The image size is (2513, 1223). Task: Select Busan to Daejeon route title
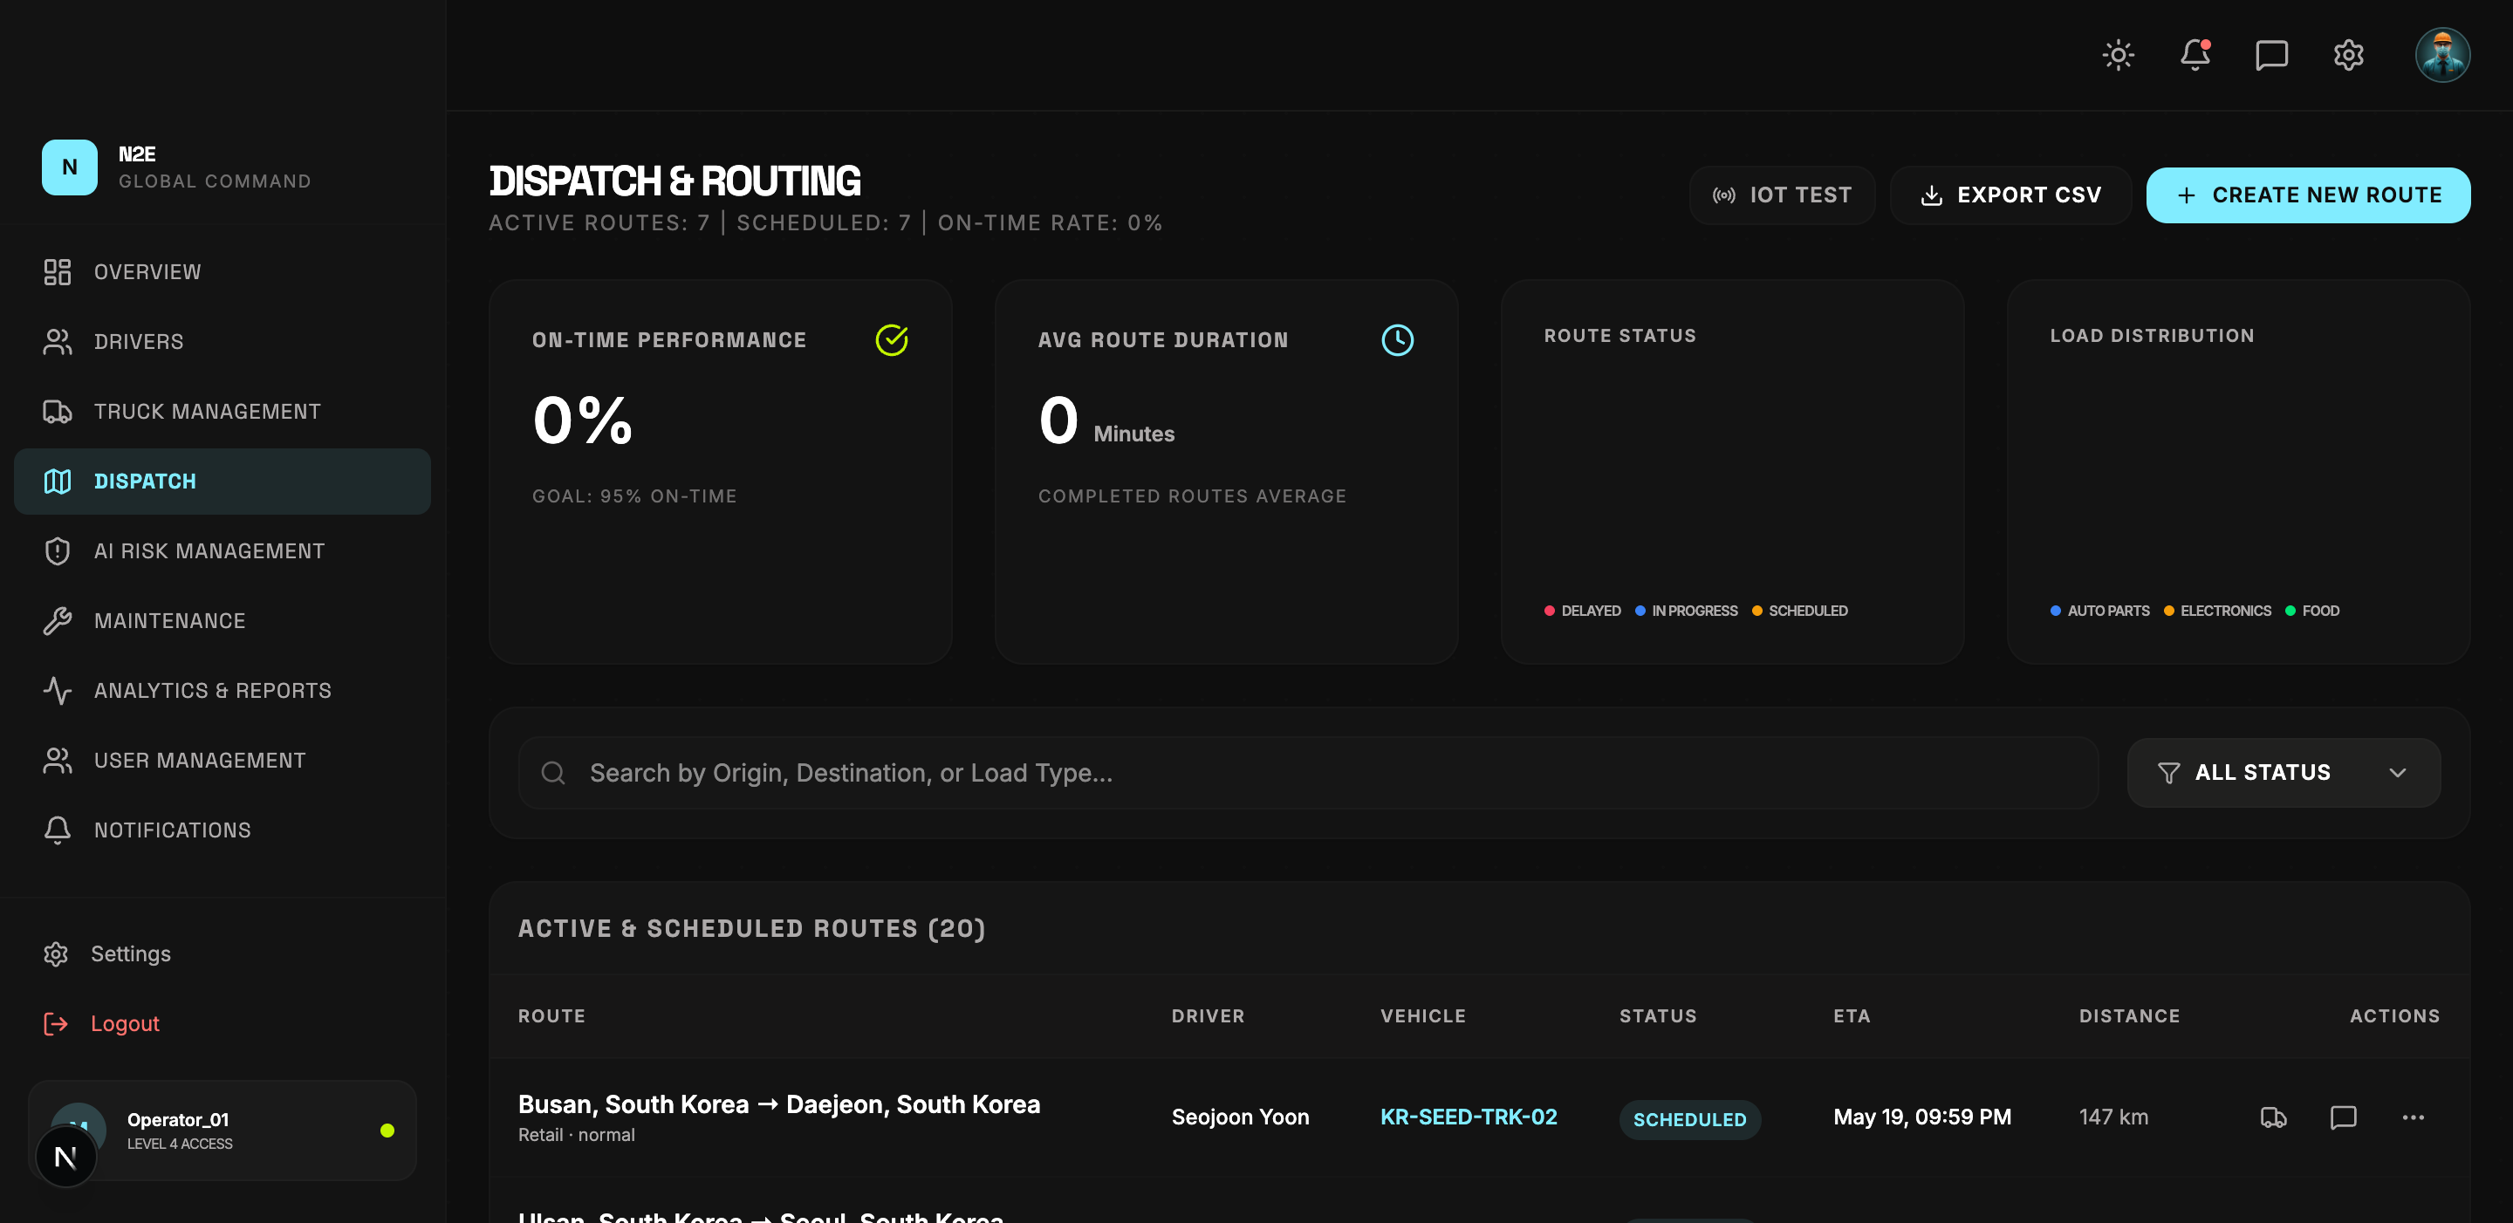pos(778,1104)
